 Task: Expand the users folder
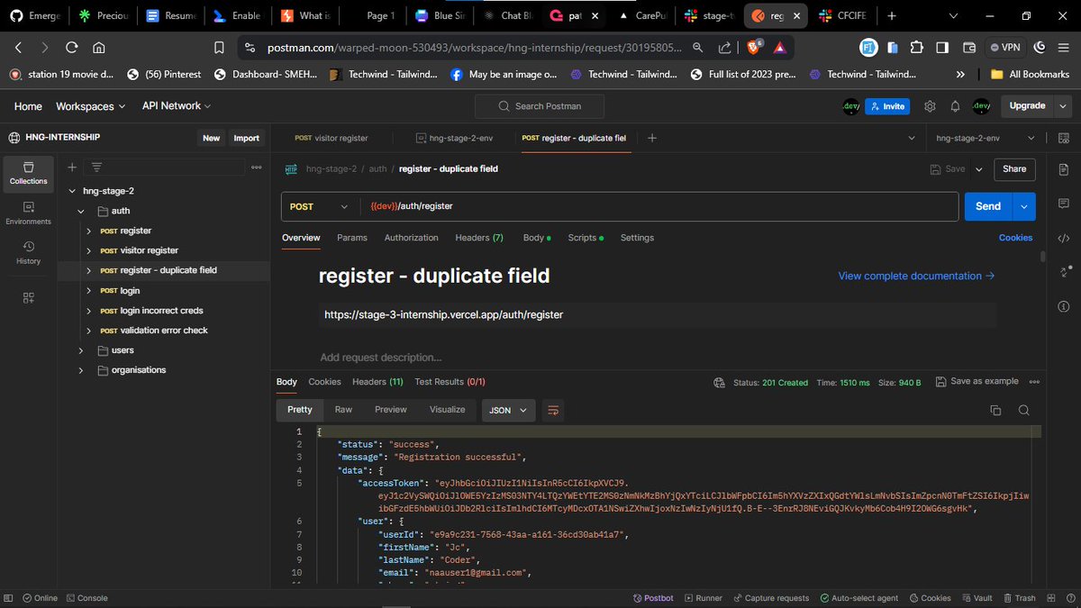point(80,350)
